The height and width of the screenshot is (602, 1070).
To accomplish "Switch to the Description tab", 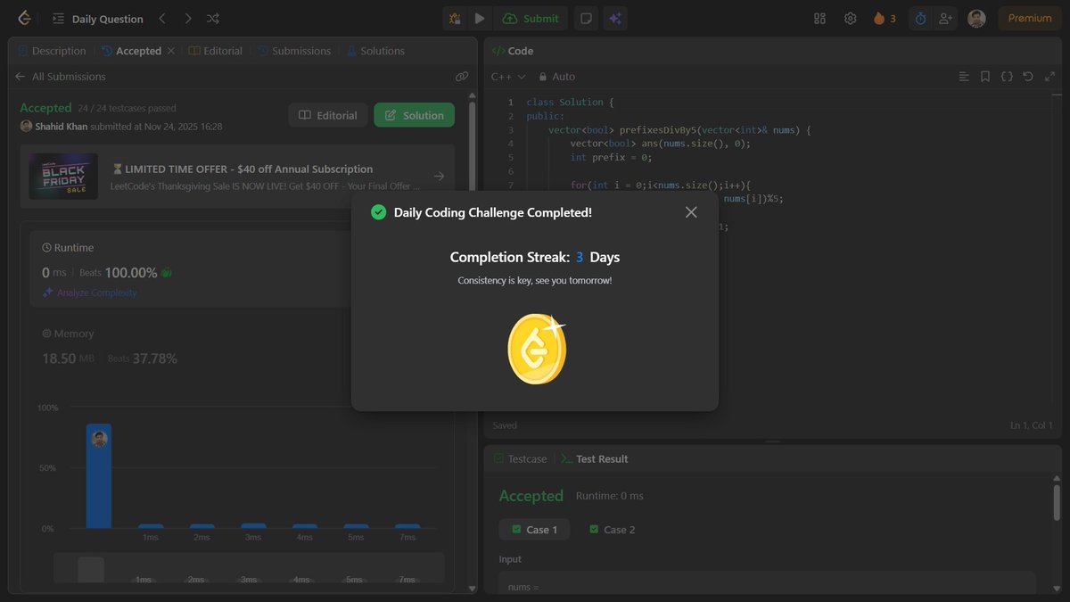I will (x=52, y=52).
